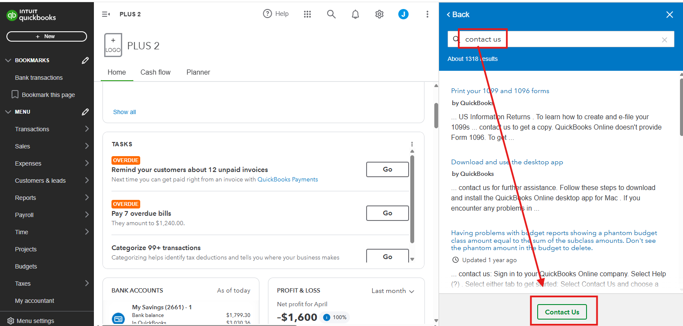This screenshot has height=326, width=683.
Task: Clear the help search field
Action: pos(665,40)
